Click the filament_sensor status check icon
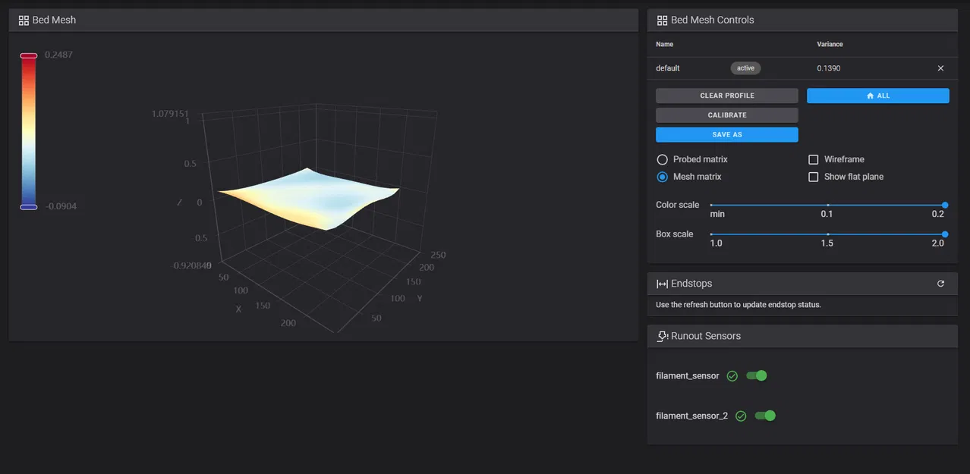 pos(732,376)
